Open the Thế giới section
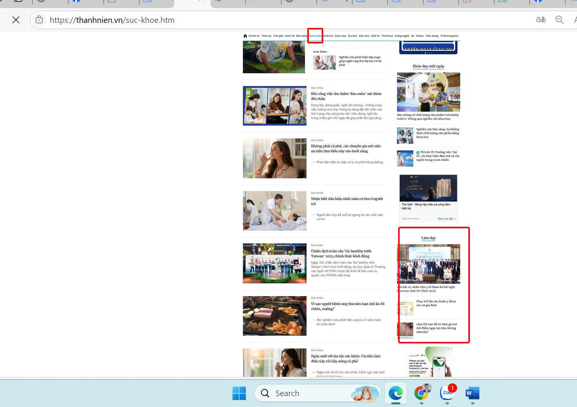Image resolution: width=577 pixels, height=407 pixels. pos(278,36)
